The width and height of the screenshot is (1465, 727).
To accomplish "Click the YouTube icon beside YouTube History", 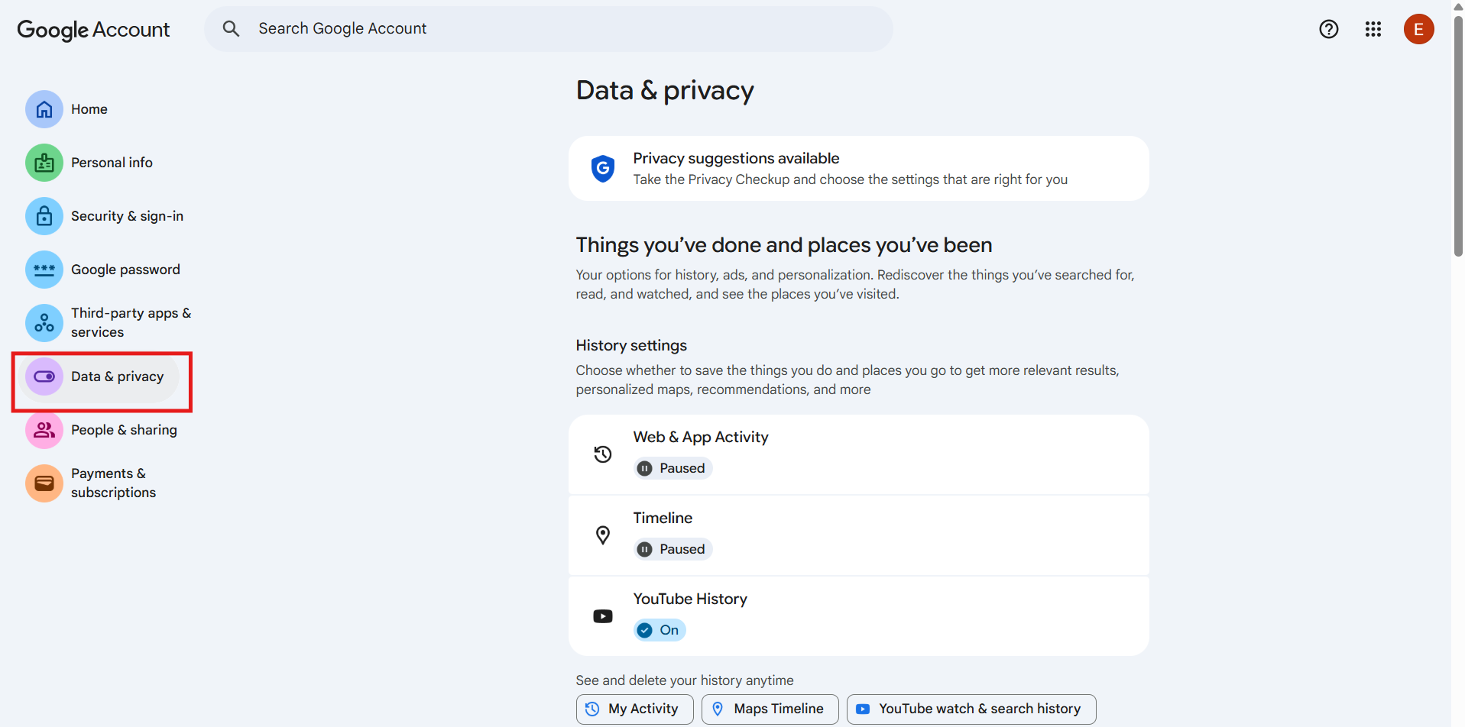I will 603,616.
